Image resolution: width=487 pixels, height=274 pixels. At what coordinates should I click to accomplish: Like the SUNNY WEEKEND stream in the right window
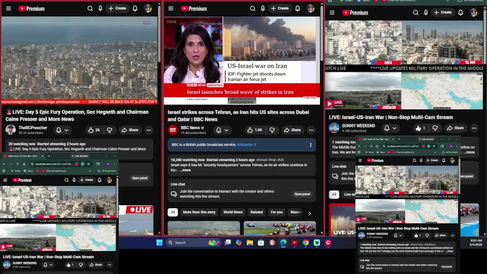pos(420,128)
